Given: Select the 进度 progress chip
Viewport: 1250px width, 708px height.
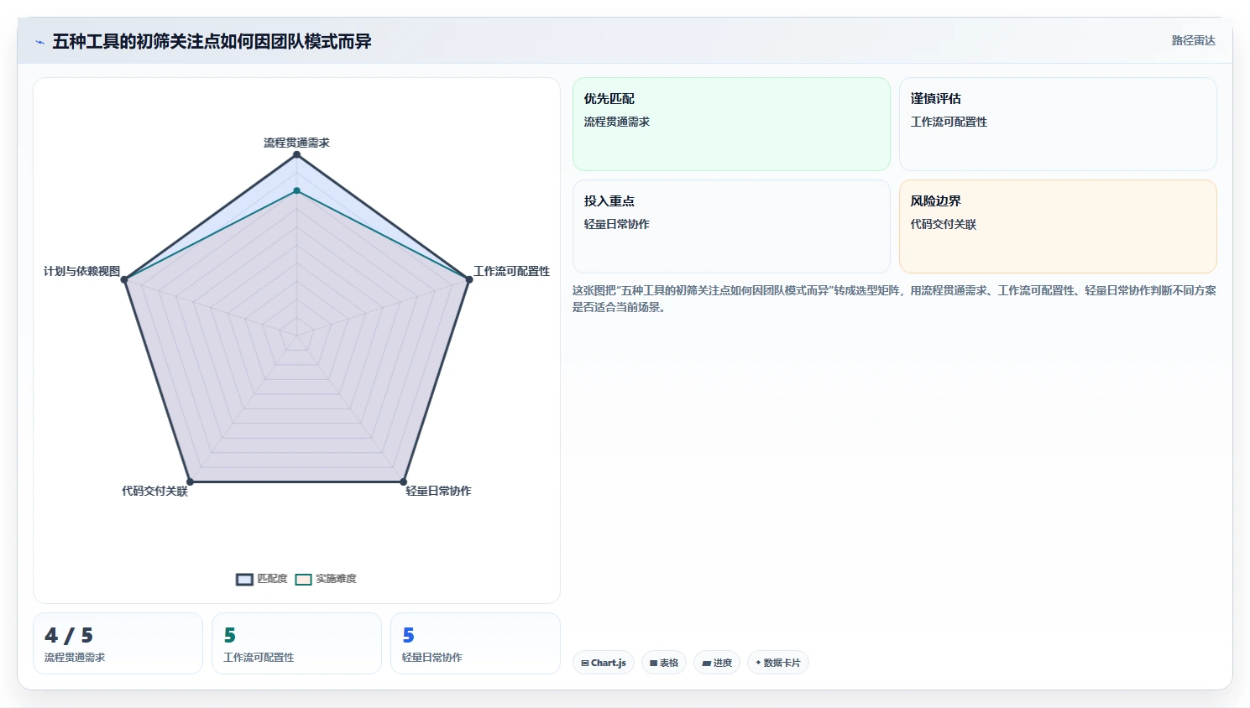Looking at the screenshot, I should 717,663.
